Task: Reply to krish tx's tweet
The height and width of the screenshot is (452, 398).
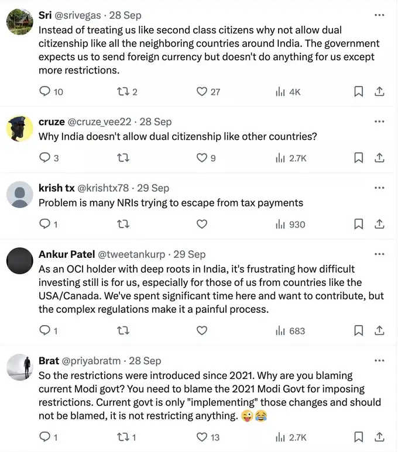Action: tap(45, 224)
